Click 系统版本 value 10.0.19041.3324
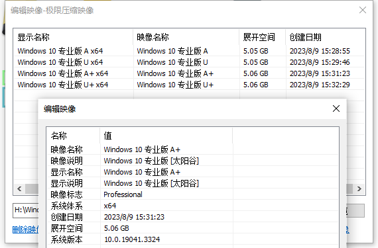The width and height of the screenshot is (378, 248). point(132,239)
